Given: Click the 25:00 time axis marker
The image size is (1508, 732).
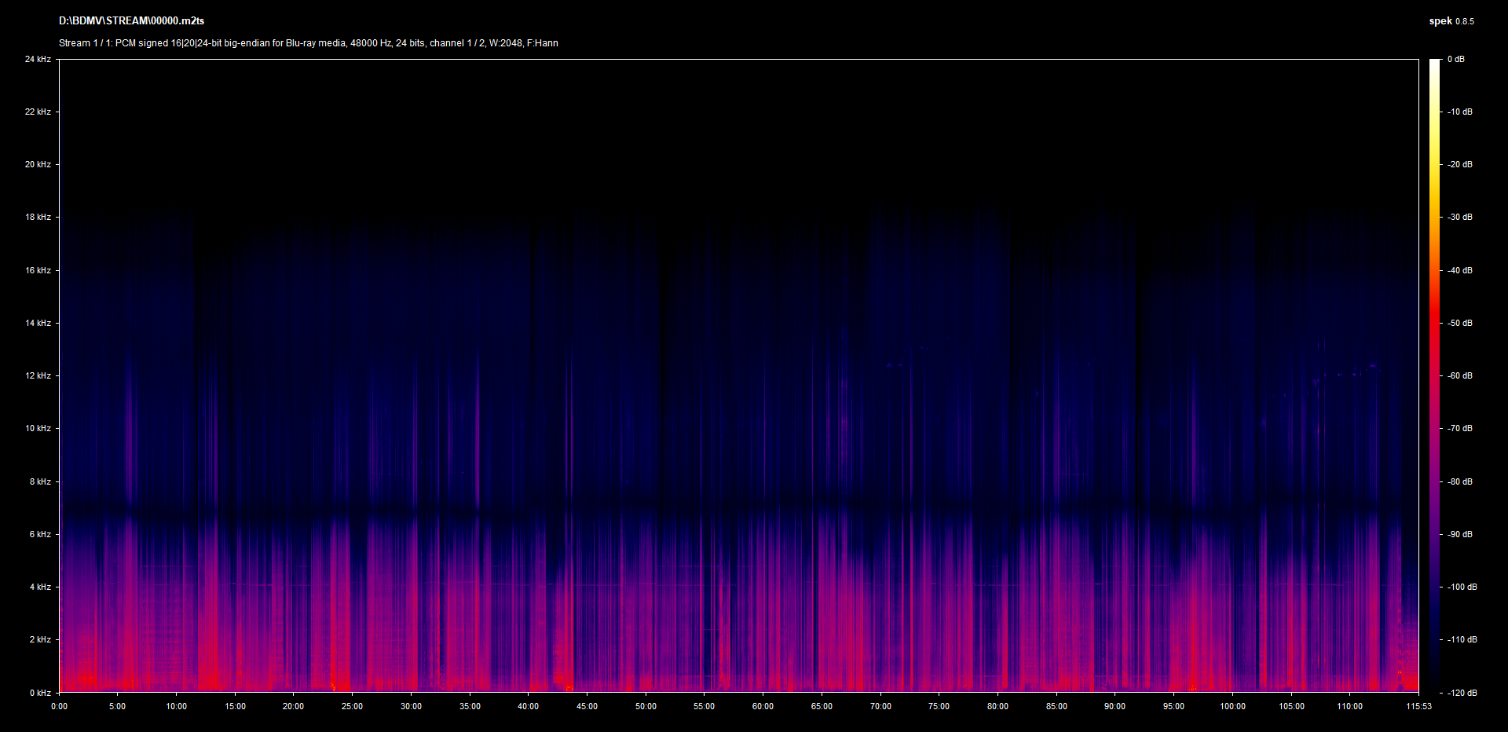Looking at the screenshot, I should [x=352, y=706].
